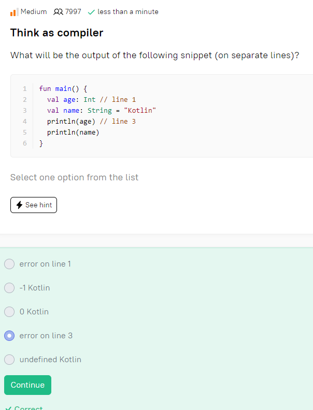Click the Medium difficulty bars icon

(15, 12)
